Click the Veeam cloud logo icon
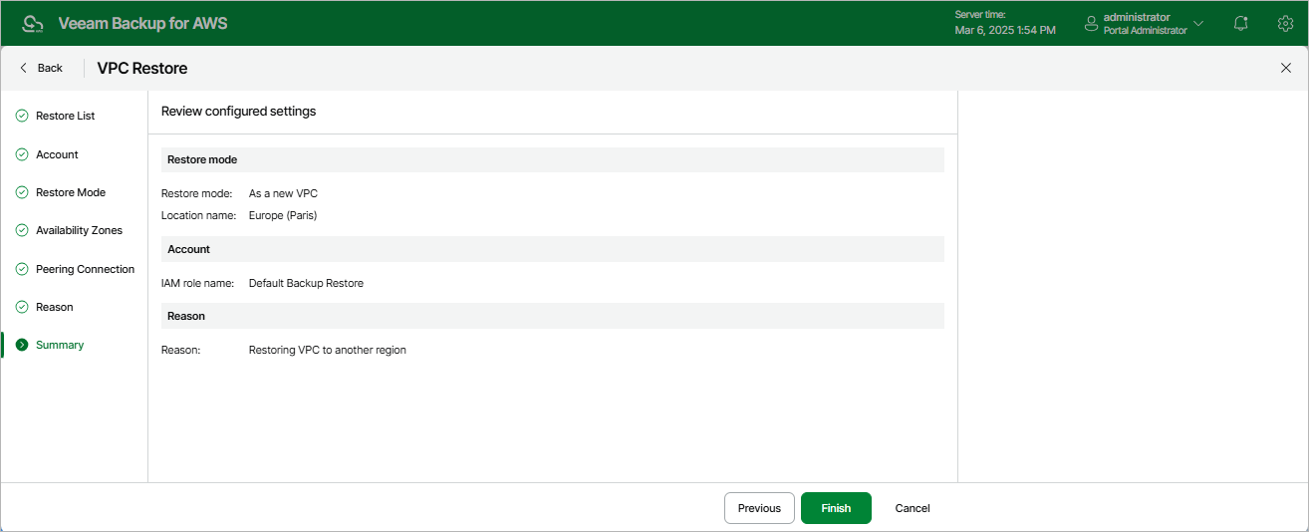Image resolution: width=1309 pixels, height=532 pixels. click(x=33, y=23)
